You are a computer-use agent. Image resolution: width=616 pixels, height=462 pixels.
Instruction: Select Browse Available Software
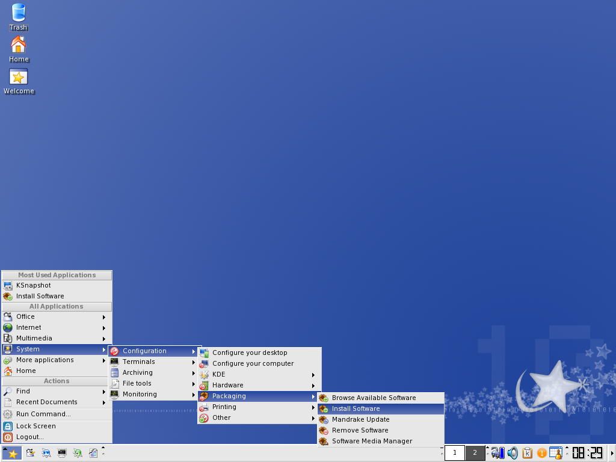point(381,398)
